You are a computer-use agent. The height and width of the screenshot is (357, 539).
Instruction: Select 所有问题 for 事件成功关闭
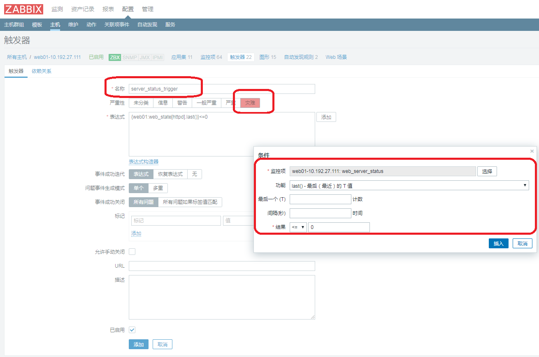(x=144, y=202)
